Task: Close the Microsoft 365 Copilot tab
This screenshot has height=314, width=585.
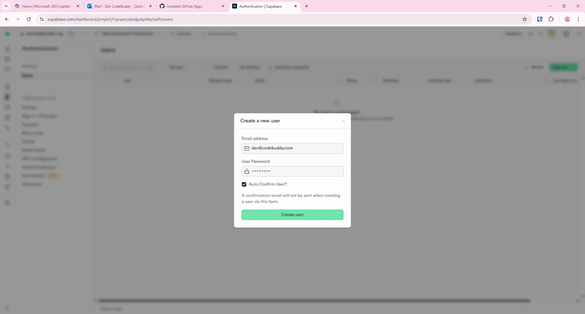Action: pyautogui.click(x=78, y=6)
